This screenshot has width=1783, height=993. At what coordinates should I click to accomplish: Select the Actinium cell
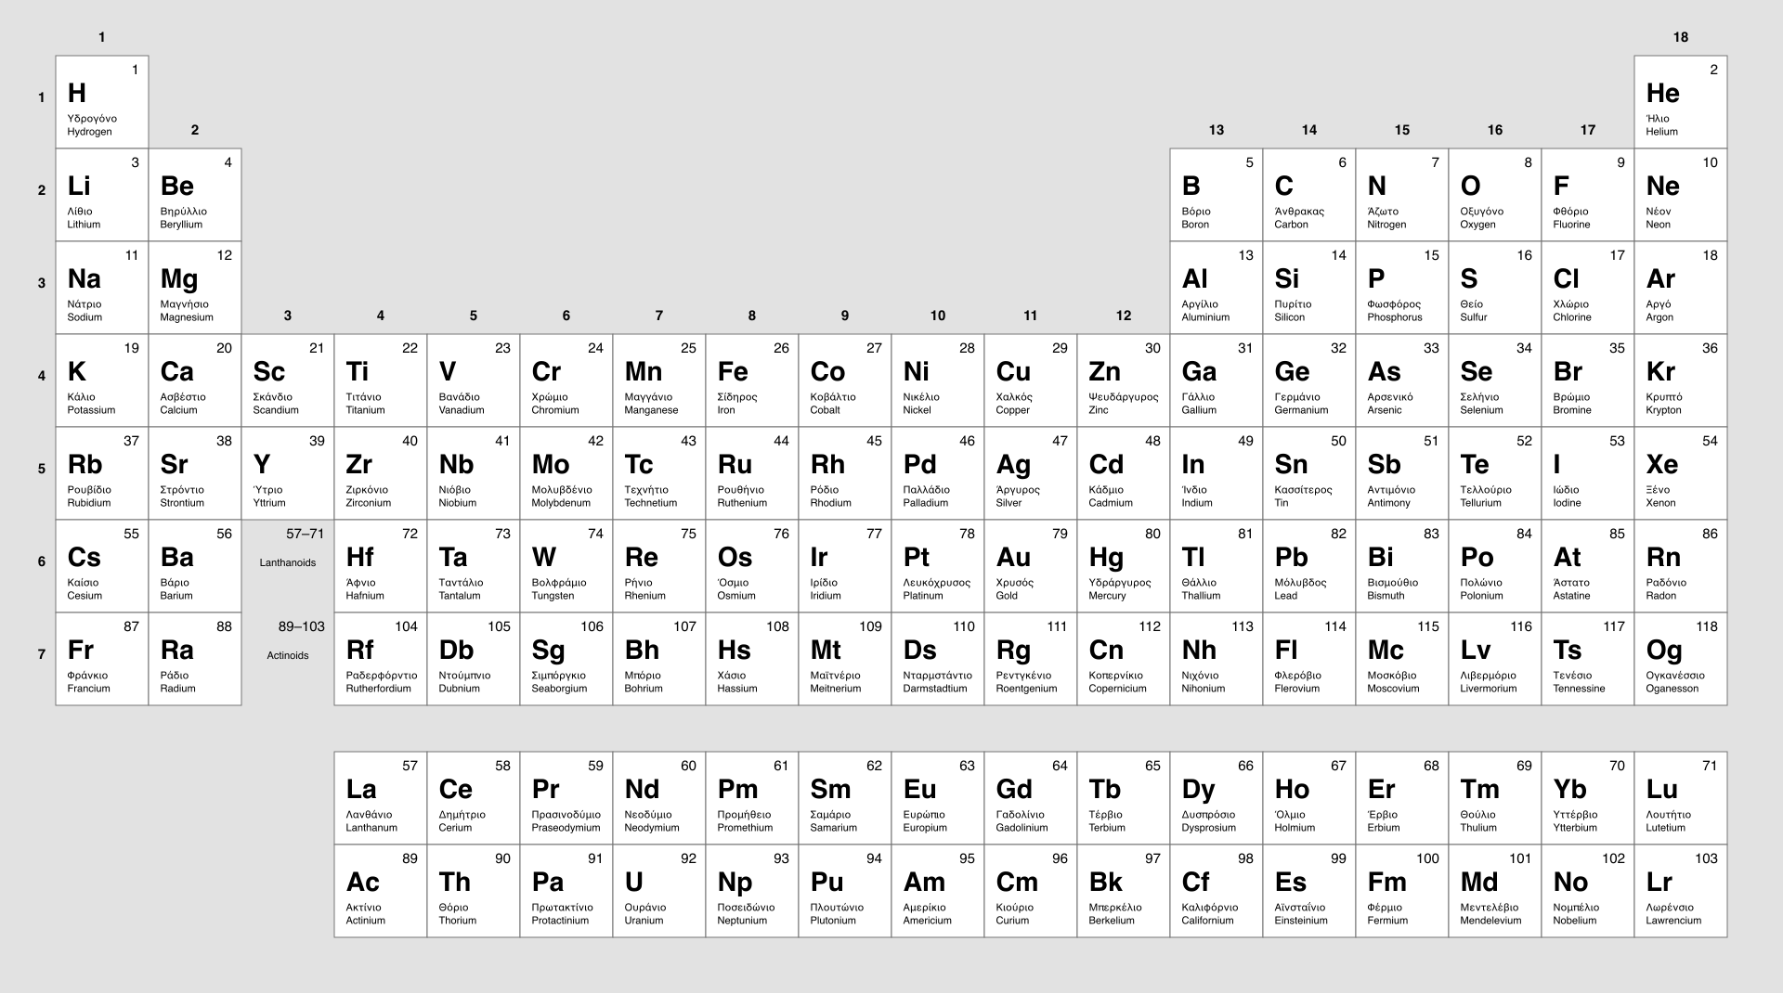click(381, 891)
